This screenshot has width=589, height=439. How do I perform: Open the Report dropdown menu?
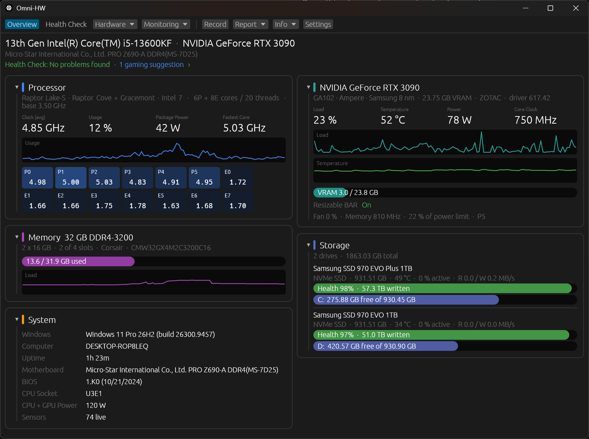point(250,24)
